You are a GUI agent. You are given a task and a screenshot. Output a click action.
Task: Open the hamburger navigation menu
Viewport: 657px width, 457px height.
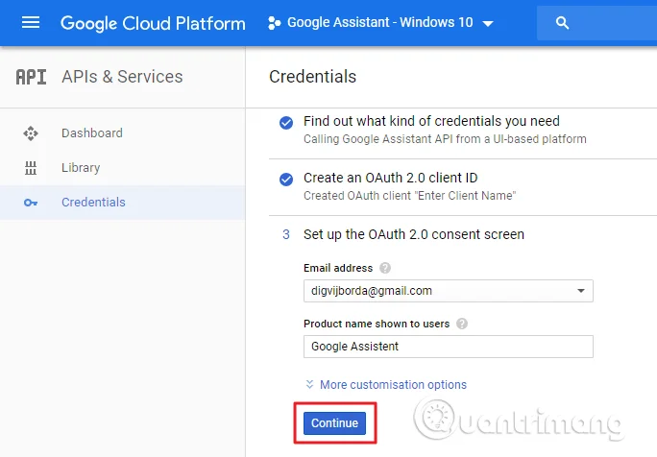31,23
